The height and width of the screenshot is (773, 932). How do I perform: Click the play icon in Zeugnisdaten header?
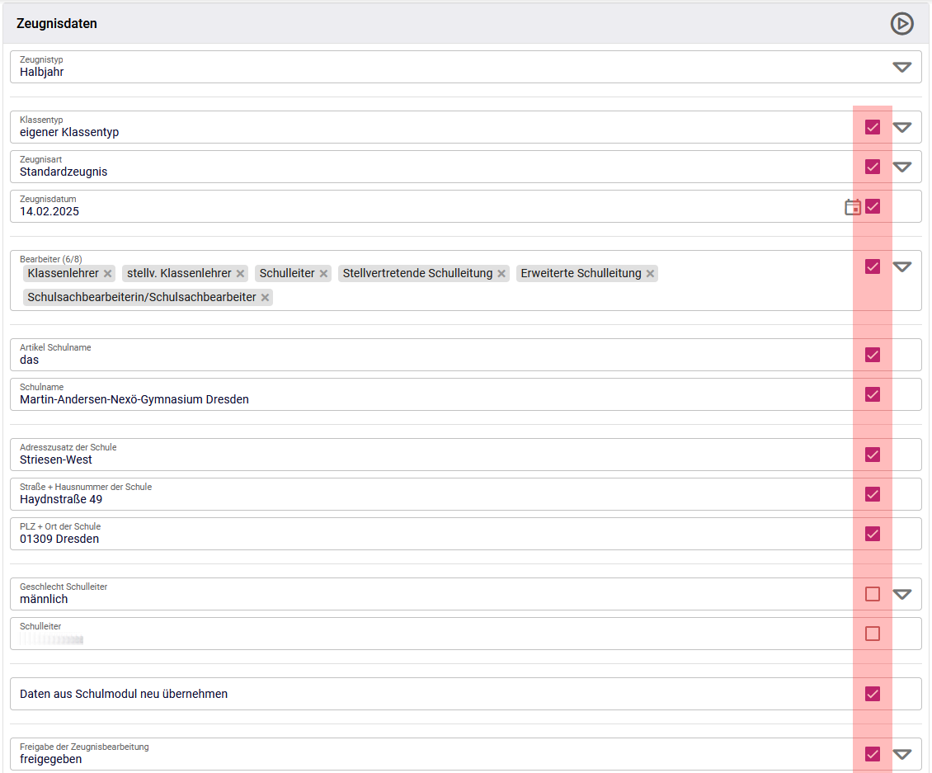point(901,24)
